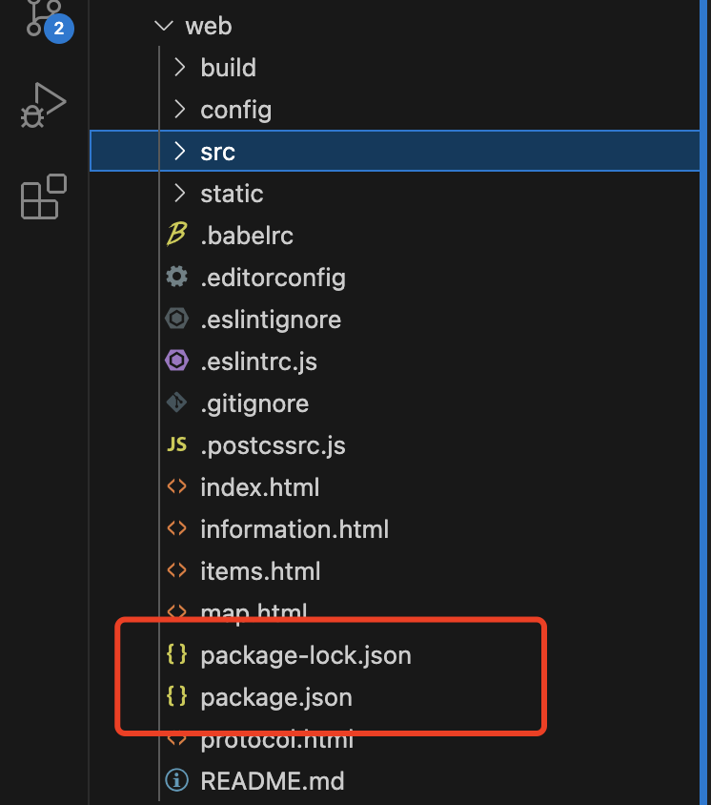Open package.json file
Image resolution: width=711 pixels, height=805 pixels.
(x=276, y=697)
